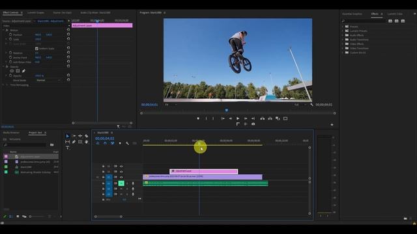Toggle Snap in the timeline

point(105,143)
